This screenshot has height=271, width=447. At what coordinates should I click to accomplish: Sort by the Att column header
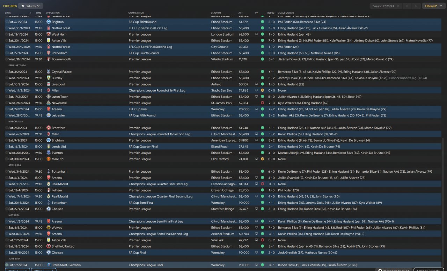241,13
